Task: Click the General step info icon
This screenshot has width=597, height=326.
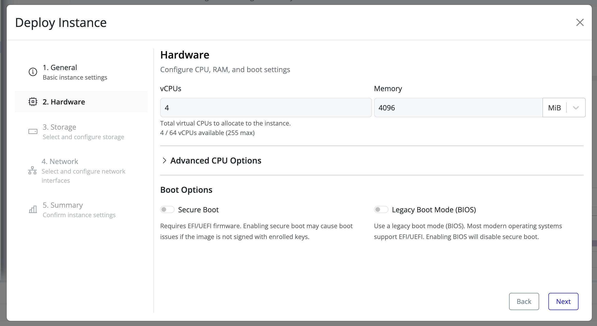Action: tap(33, 72)
